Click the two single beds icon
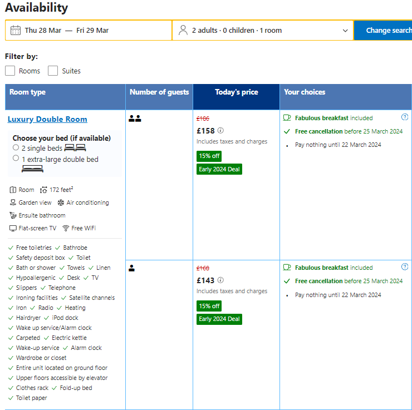 point(75,148)
